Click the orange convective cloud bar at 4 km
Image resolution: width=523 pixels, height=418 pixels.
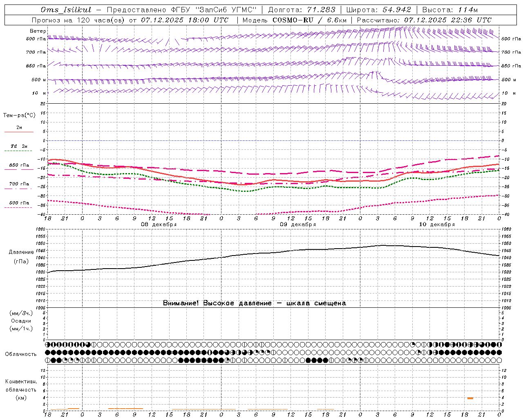pos(470,398)
